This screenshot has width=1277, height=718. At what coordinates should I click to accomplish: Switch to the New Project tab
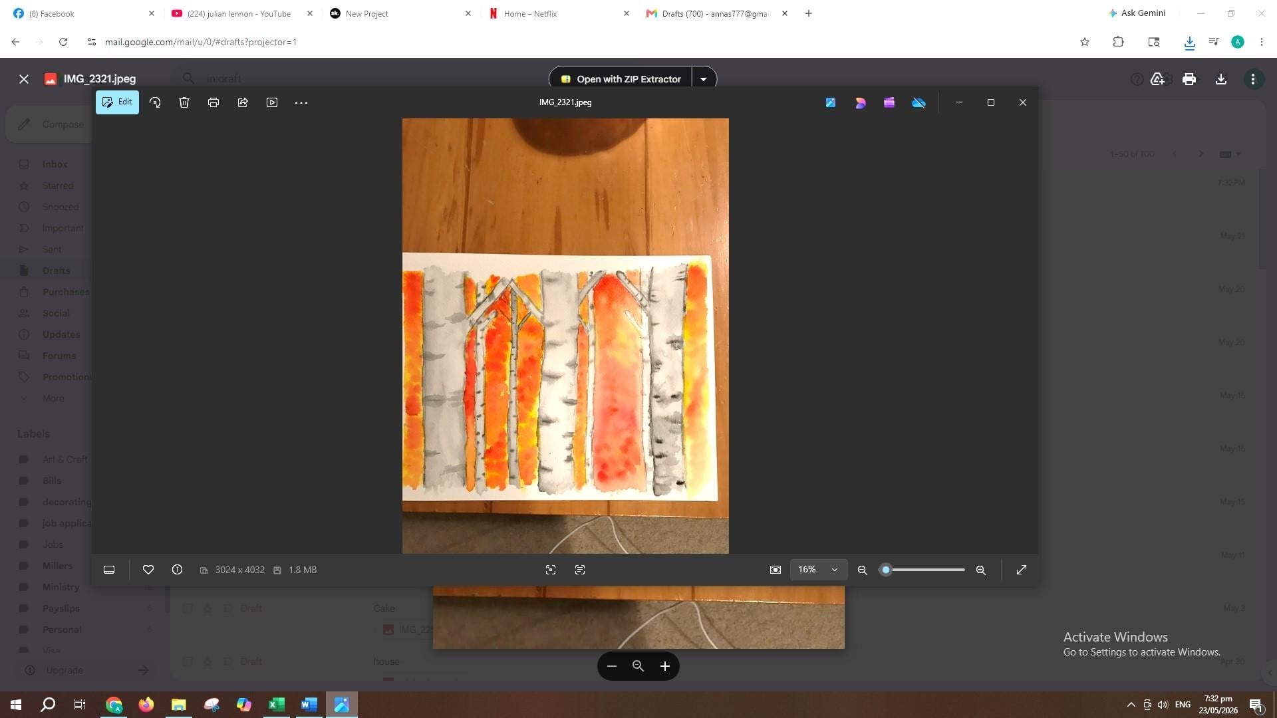click(x=400, y=13)
